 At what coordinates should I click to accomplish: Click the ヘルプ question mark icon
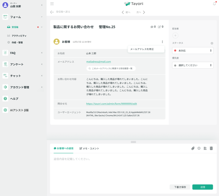point(5,98)
